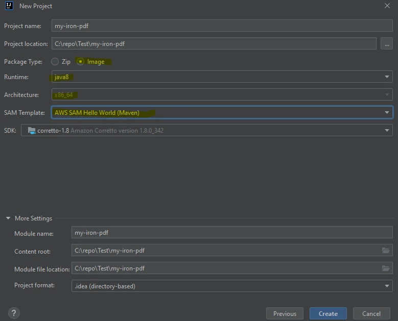
Task: Browse folder icon for Content root
Action: [x=386, y=250]
